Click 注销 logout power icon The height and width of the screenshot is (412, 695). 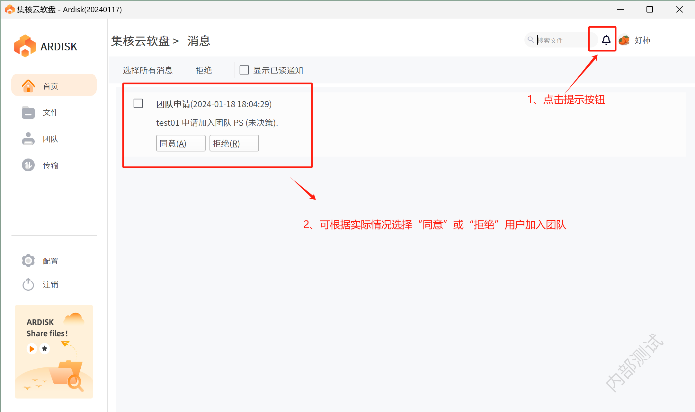[28, 284]
